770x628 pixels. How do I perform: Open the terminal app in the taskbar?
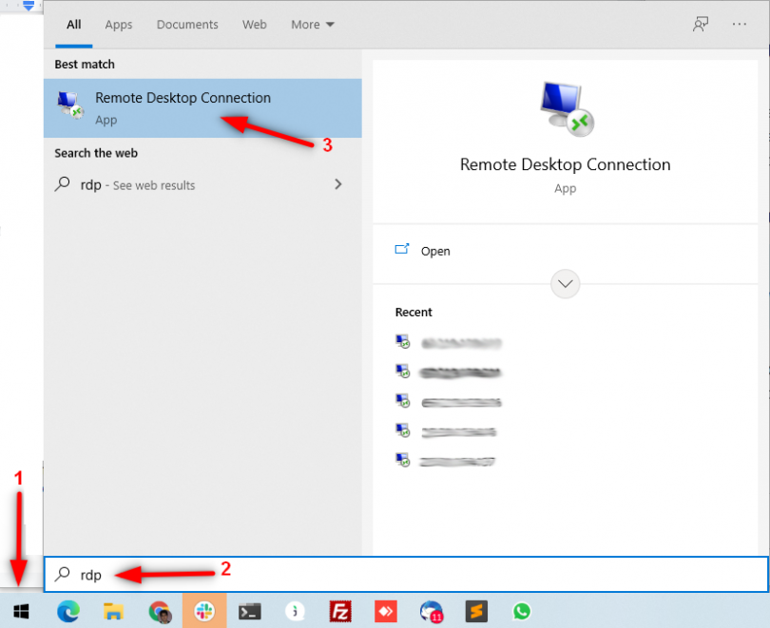[x=250, y=611]
